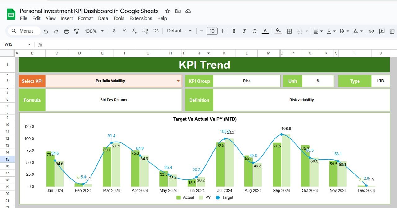Toggle italic formatting

click(x=244, y=31)
